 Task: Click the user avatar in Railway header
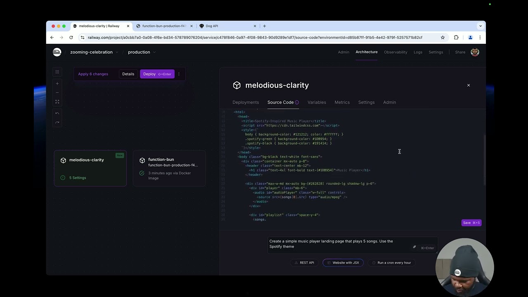475,52
